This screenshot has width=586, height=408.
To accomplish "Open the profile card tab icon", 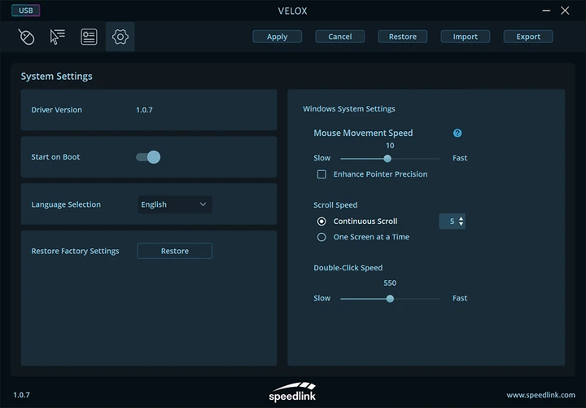I will [x=89, y=37].
